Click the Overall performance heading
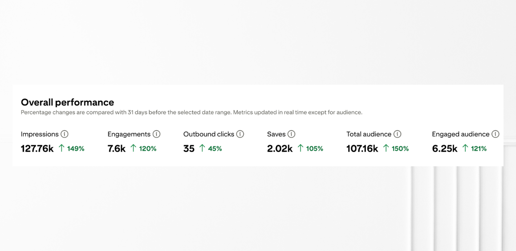Screen dimensions: 516x251 (67, 102)
